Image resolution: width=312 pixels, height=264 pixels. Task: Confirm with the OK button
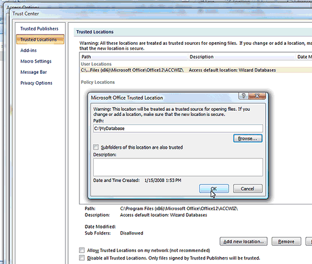(x=214, y=188)
